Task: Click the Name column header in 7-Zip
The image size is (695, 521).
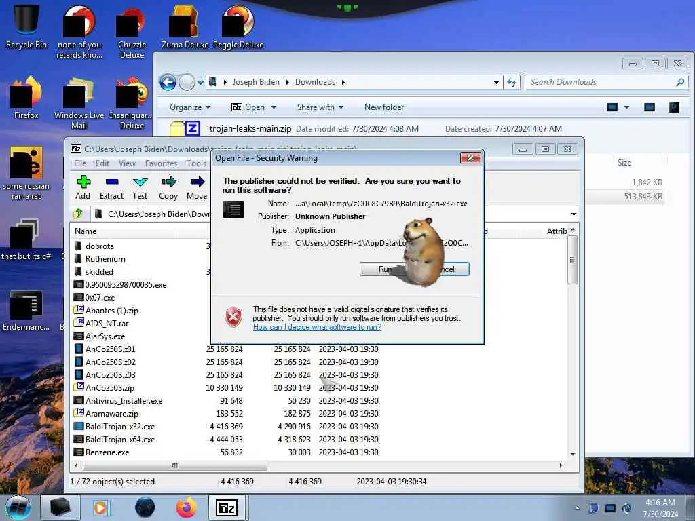Action: click(126, 231)
